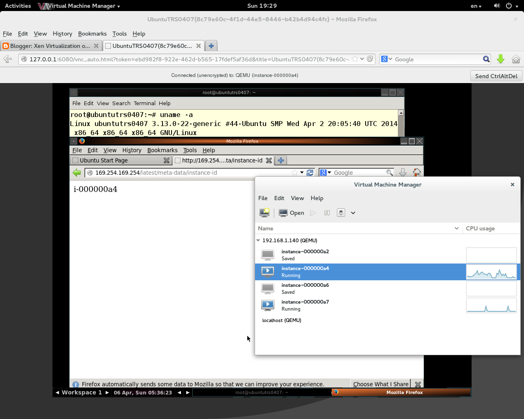Close the UbuntuTRS0407 tab in outer Firefox

pos(199,46)
